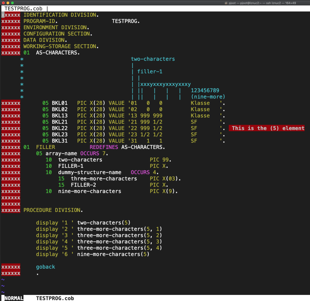This screenshot has width=310, height=301.
Task: Click the 'display' keyword on the '6' line
Action: click(x=47, y=254)
